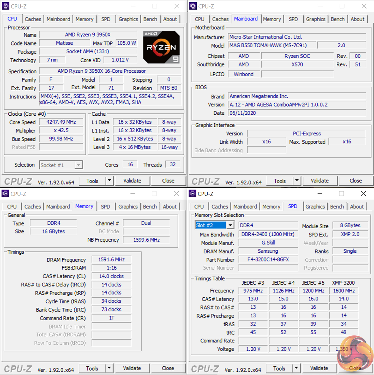Image resolution: width=374 pixels, height=375 pixels.
Task: Select Graphics tab in Memory window
Action: (x=128, y=207)
